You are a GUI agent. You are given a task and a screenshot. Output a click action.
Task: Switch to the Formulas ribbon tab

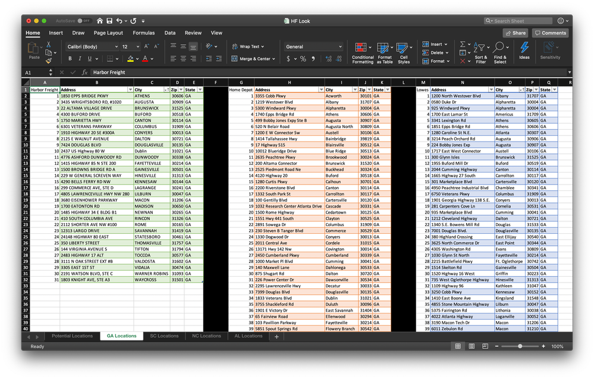point(143,33)
